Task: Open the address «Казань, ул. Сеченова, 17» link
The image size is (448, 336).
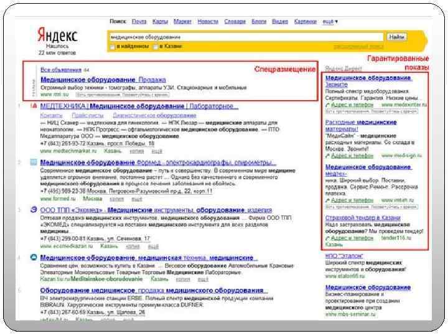Action: [x=118, y=238]
